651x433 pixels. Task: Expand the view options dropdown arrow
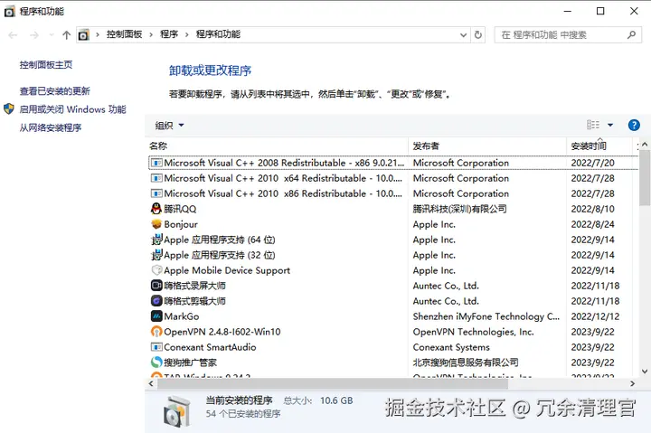click(610, 125)
